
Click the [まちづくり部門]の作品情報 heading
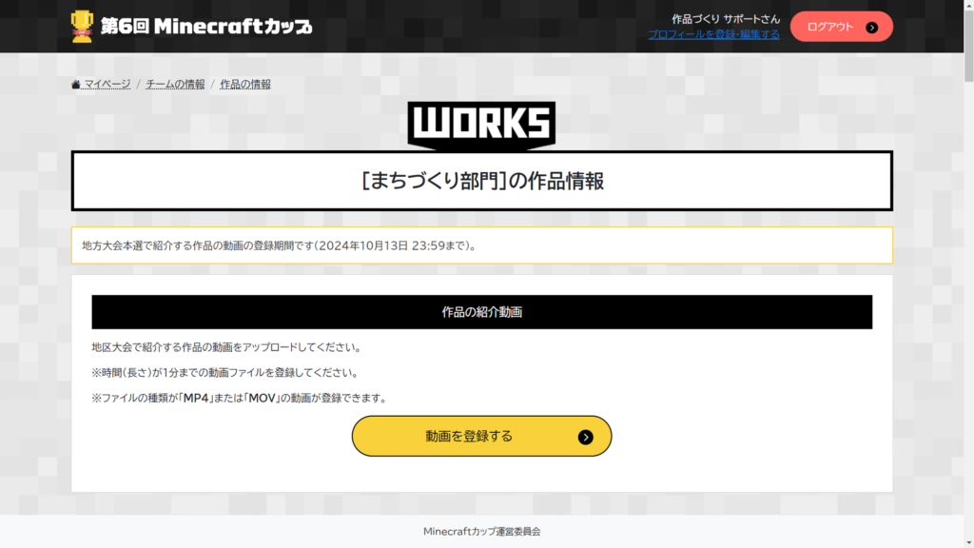tap(481, 181)
